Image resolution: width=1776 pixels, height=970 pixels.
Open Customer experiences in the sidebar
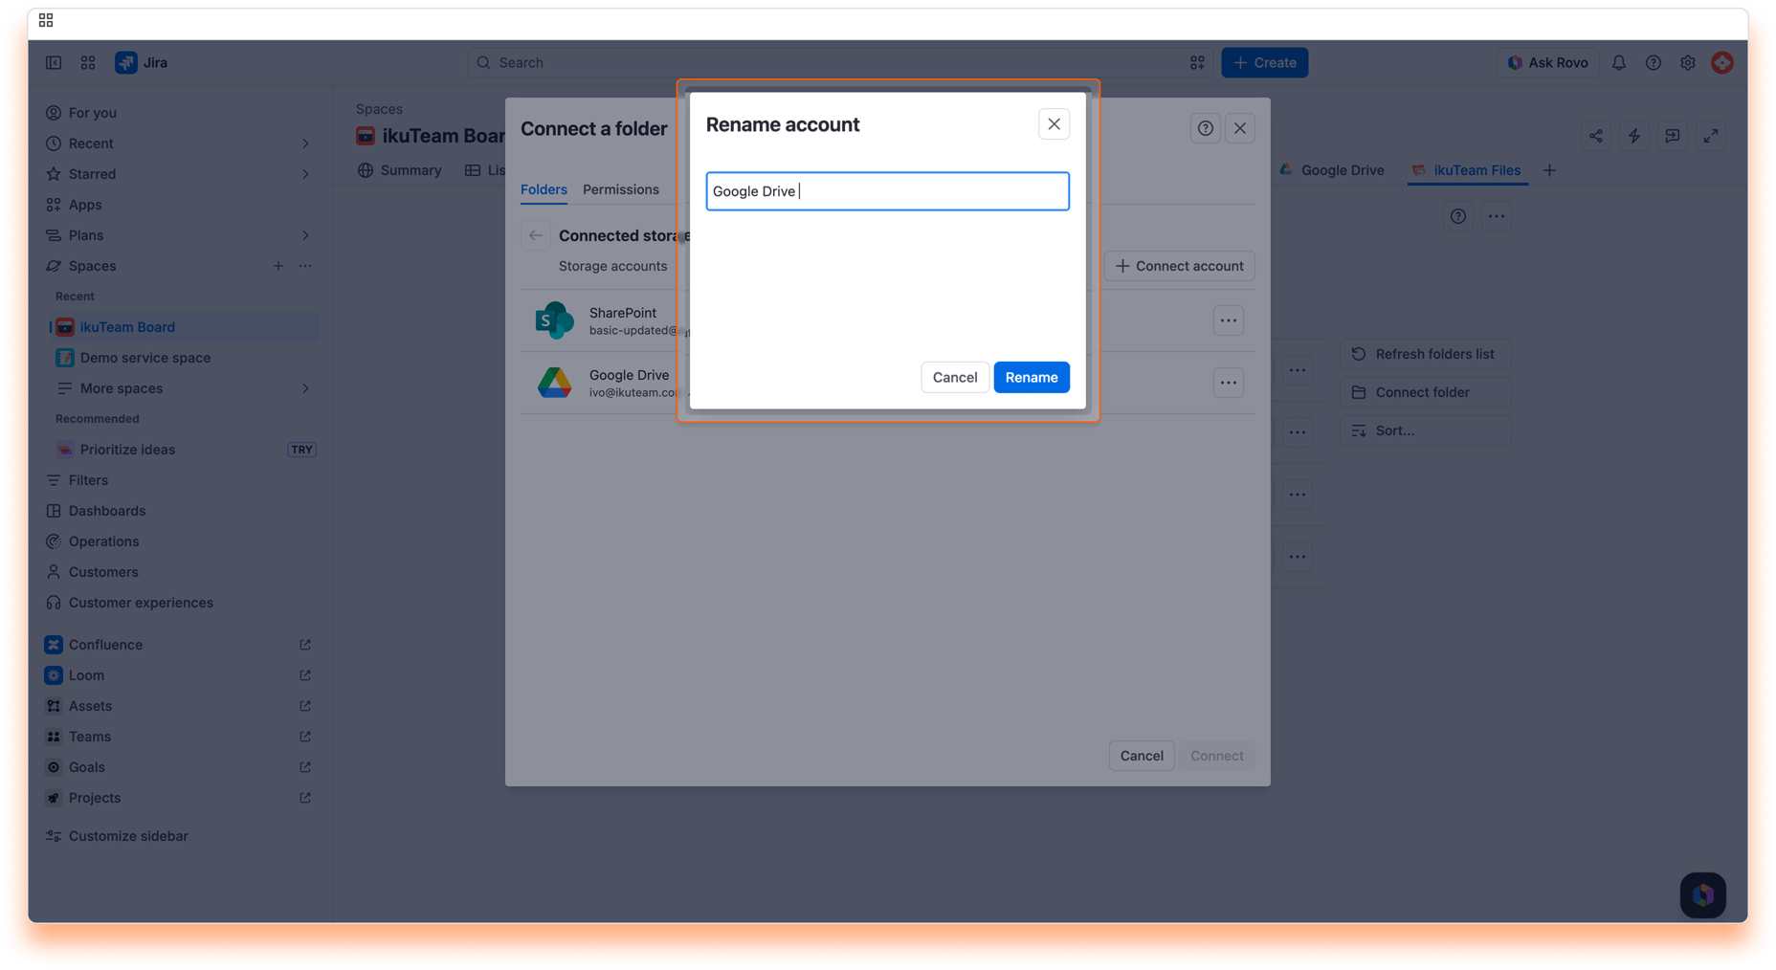point(141,603)
